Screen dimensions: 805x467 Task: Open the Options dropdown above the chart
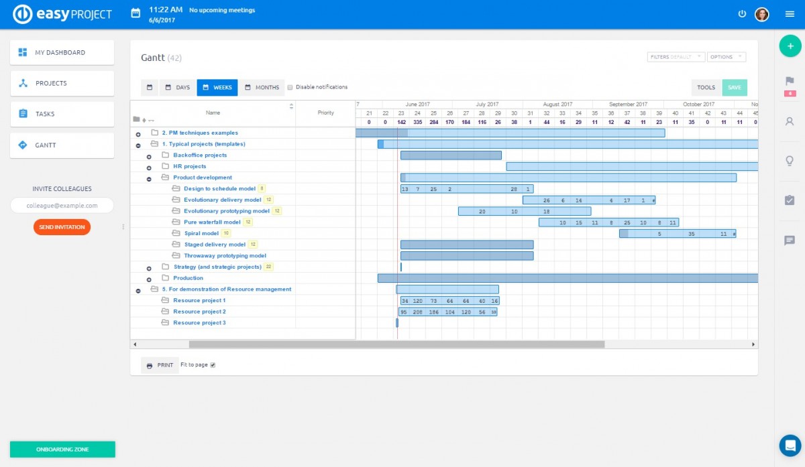click(x=727, y=57)
